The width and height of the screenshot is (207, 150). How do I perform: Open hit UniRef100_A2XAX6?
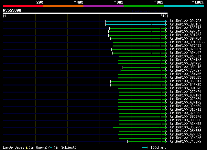(186, 138)
